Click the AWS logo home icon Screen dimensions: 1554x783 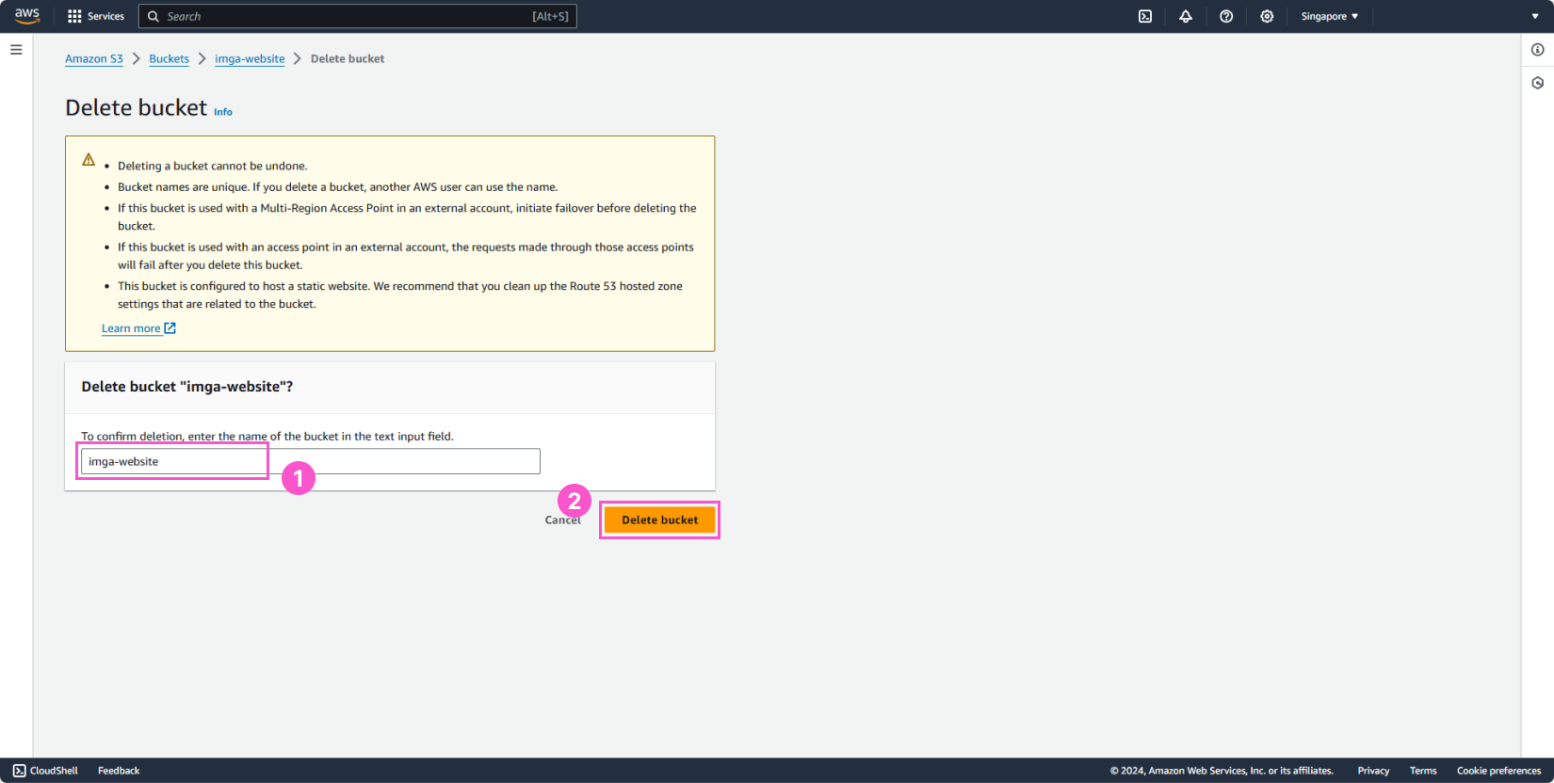(x=27, y=16)
